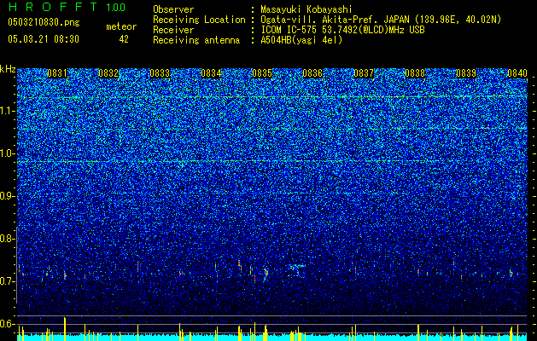Click the meteor count value 42
The image size is (537, 341).
pos(124,39)
